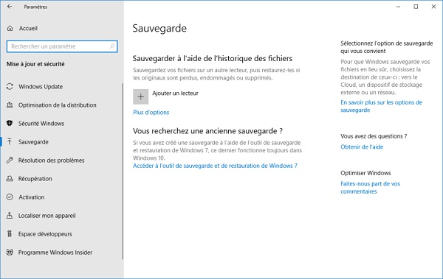Open the Windows 7 backup and restore tool link
The image size is (443, 279).
216,166
